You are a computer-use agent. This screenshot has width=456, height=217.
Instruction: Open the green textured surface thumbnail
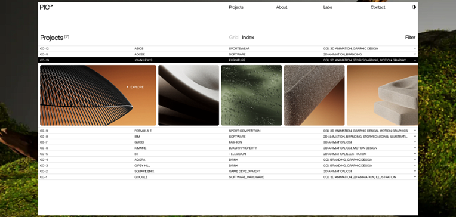[x=251, y=95]
